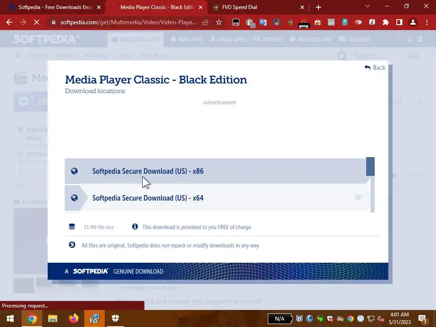Click the file size database icon
Image resolution: width=436 pixels, height=327 pixels.
[72, 227]
